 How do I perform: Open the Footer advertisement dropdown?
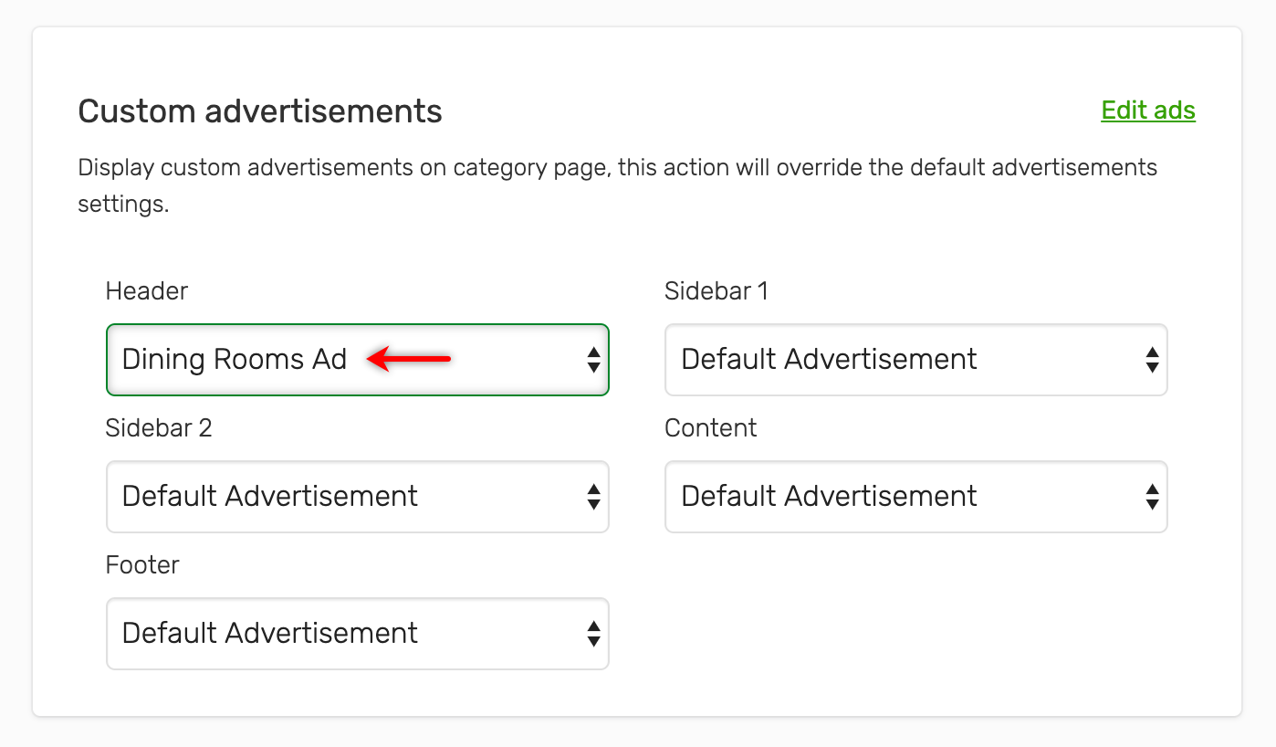pos(358,634)
